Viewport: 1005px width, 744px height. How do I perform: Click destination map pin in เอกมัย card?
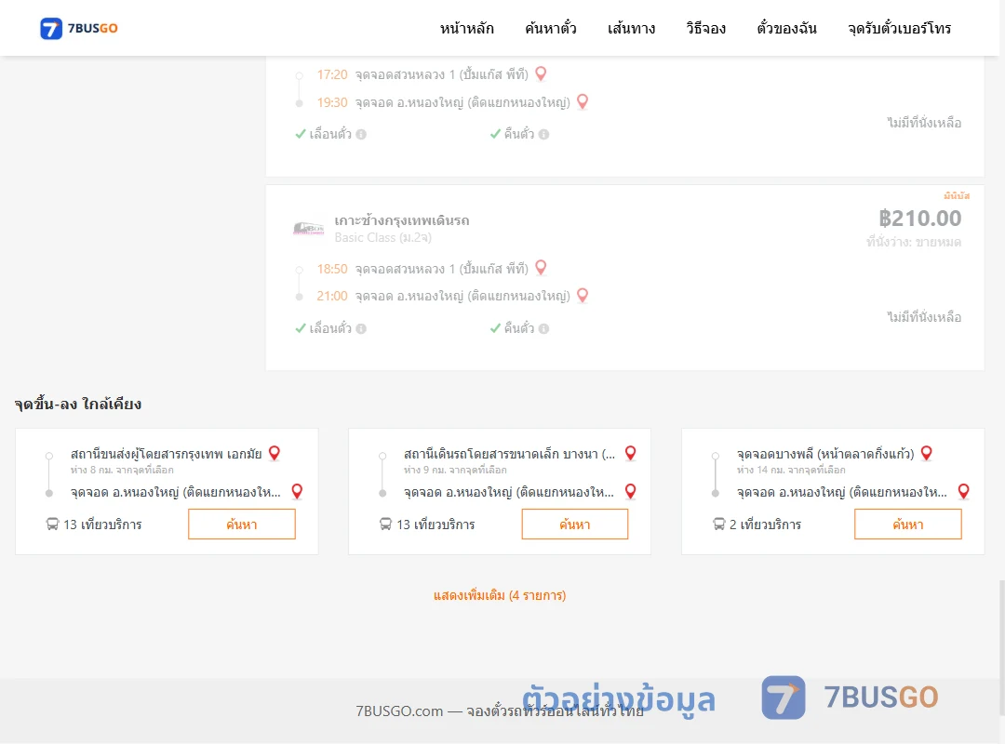pyautogui.click(x=297, y=492)
